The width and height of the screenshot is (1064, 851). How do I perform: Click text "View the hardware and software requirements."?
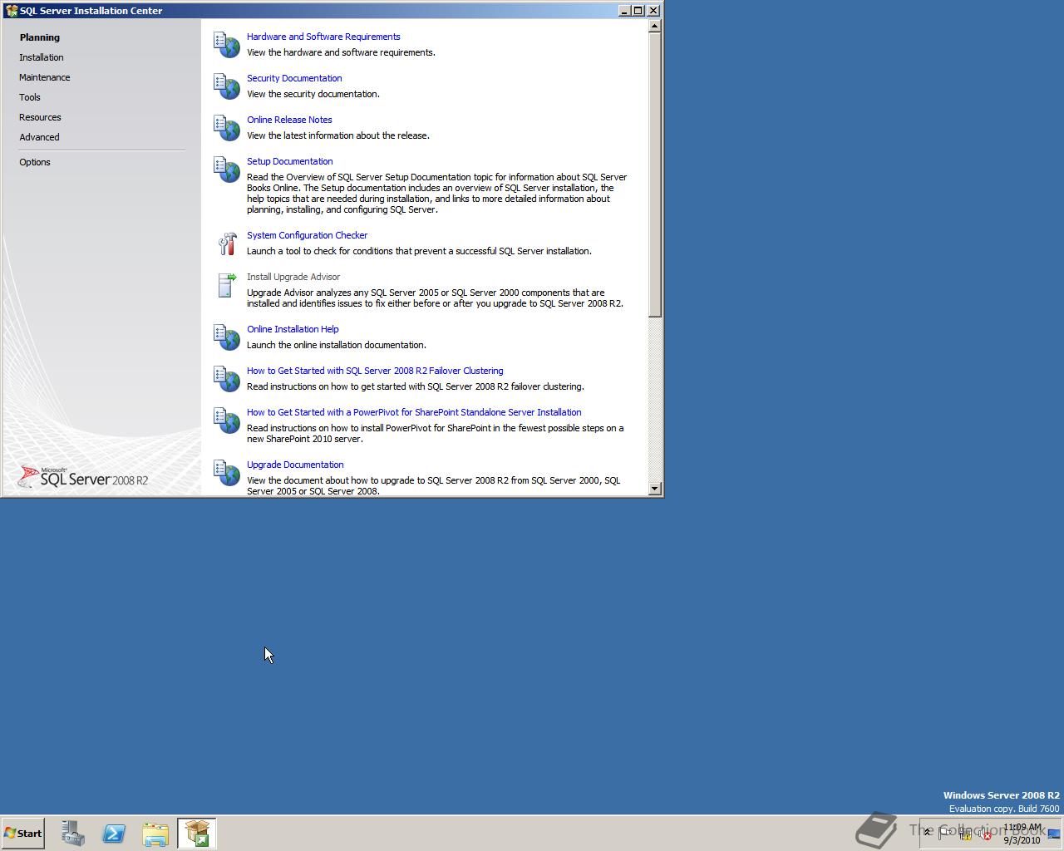coord(341,52)
